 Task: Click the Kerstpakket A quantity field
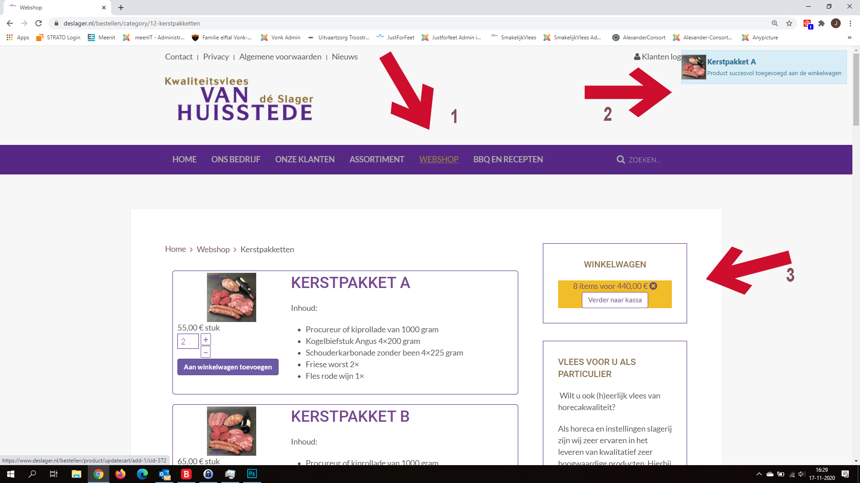pyautogui.click(x=188, y=341)
